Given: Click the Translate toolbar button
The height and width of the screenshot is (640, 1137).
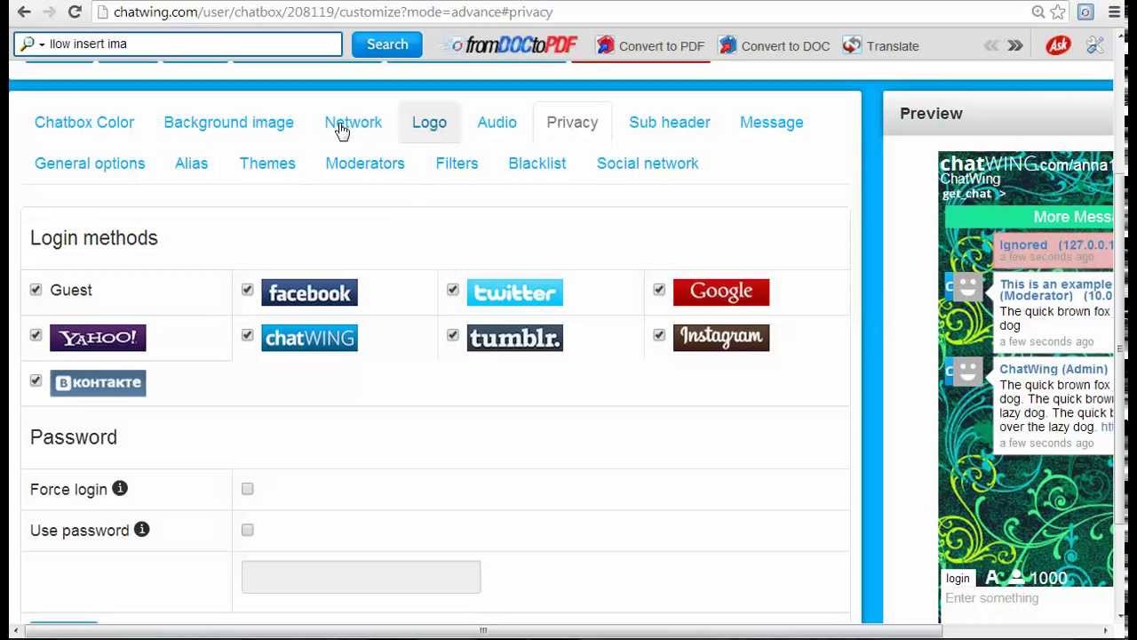Looking at the screenshot, I should (881, 45).
